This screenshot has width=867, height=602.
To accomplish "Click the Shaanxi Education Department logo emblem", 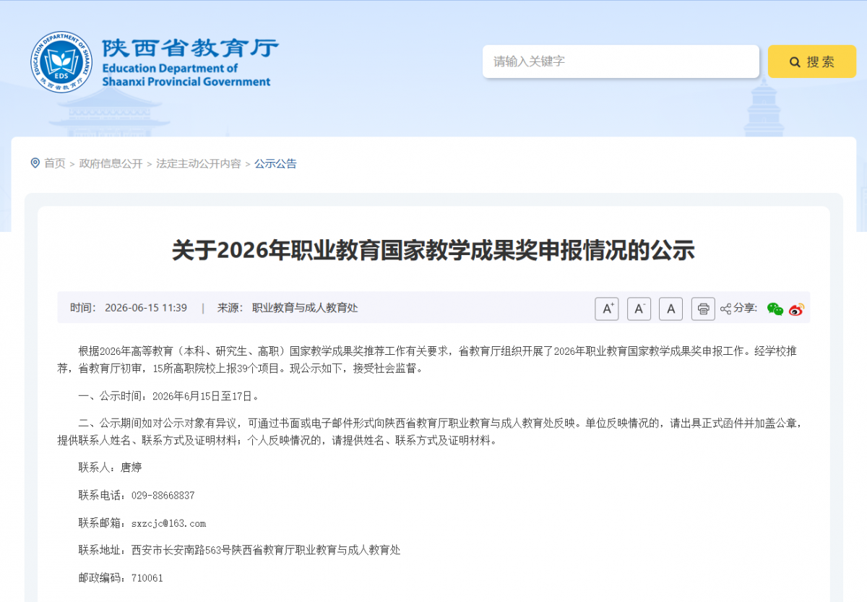I will [x=61, y=62].
